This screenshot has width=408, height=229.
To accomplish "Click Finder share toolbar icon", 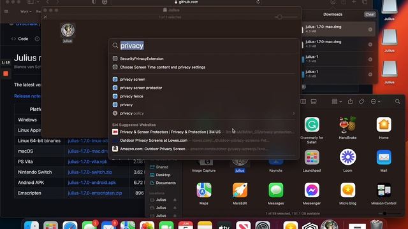I will click(350, 102).
